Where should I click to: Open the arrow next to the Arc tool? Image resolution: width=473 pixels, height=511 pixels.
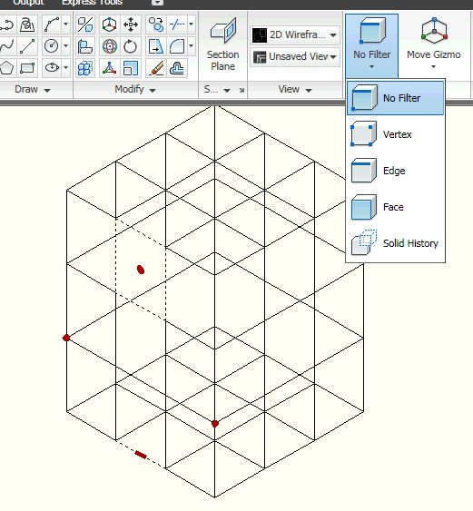[x=66, y=25]
